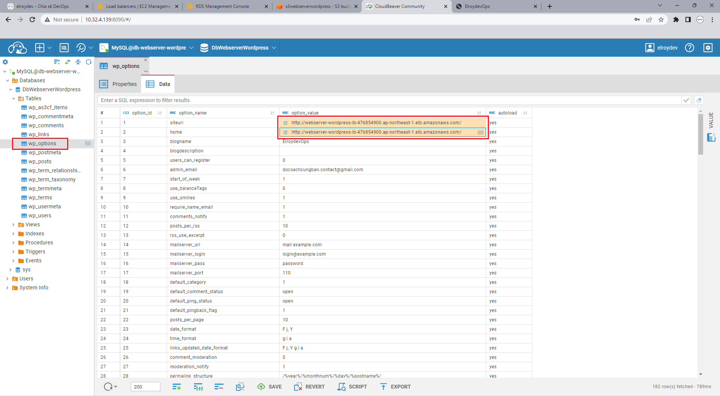Viewport: 720px width, 396px height.
Task: Open the elroydev user menu
Action: (x=661, y=48)
